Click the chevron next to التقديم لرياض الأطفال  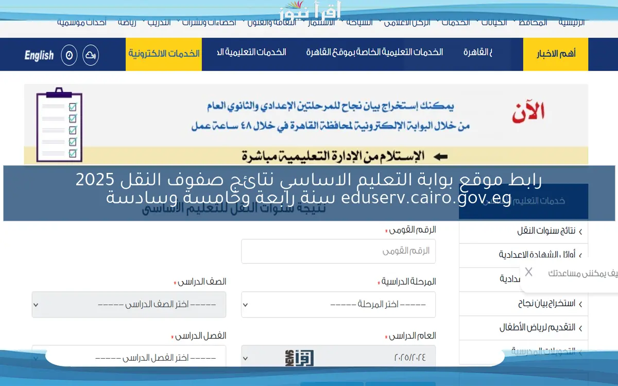(580, 328)
